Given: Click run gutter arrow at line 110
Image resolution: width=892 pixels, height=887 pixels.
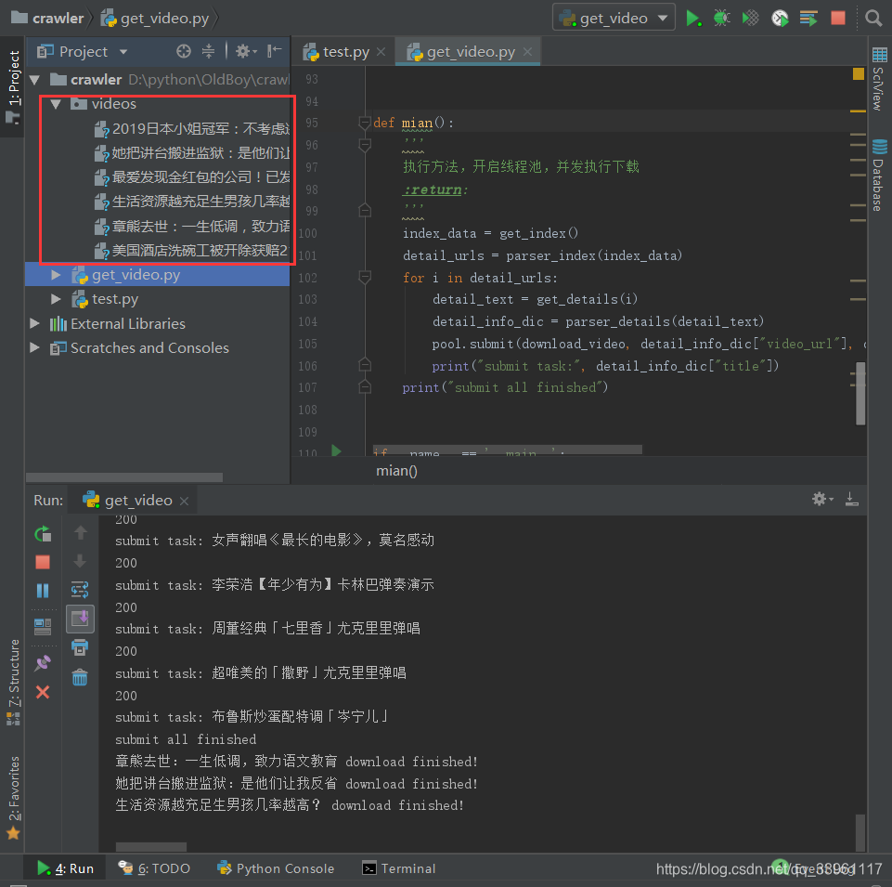Looking at the screenshot, I should [336, 450].
